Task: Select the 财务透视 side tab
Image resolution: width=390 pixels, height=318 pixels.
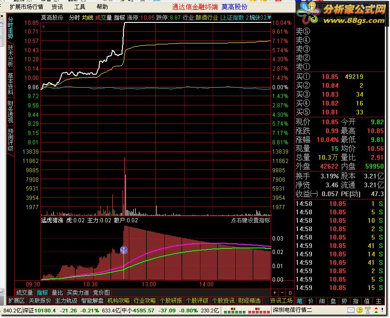Action: (x=10, y=112)
